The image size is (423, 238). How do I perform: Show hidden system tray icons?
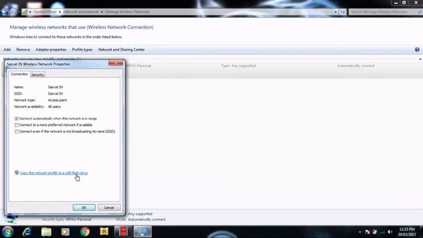click(x=360, y=232)
